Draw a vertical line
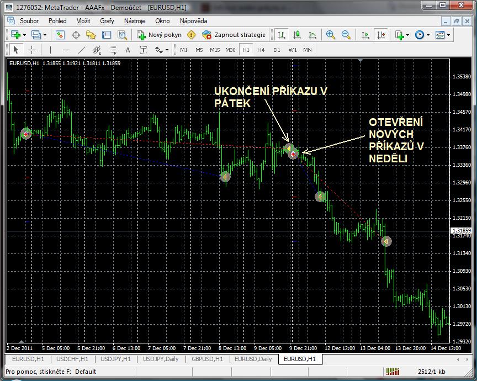The width and height of the screenshot is (477, 381). pos(50,50)
